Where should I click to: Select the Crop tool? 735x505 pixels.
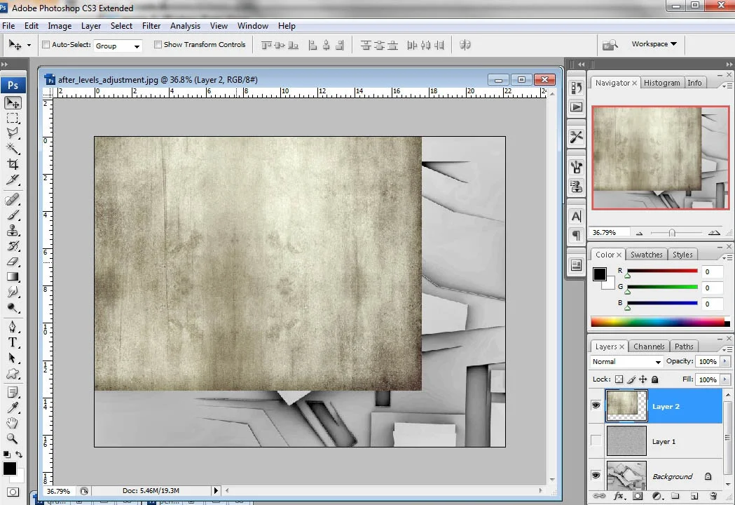click(13, 164)
